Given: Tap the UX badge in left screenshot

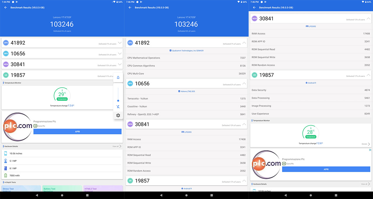Looking at the screenshot, I should coord(6,75).
